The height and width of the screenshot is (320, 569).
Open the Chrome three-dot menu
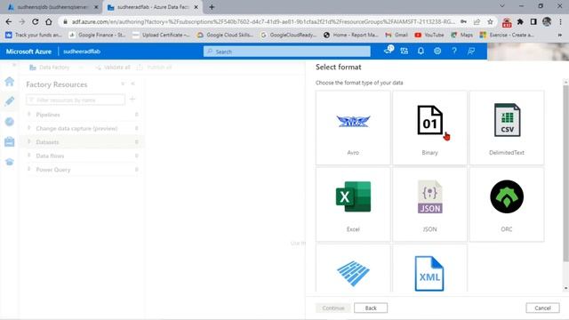(560, 21)
